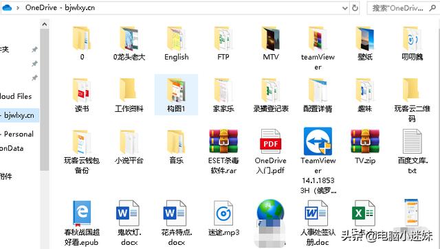Image resolution: width=440 pixels, height=249 pixels.
Task: Open the 配置详情 folder
Action: [318, 95]
